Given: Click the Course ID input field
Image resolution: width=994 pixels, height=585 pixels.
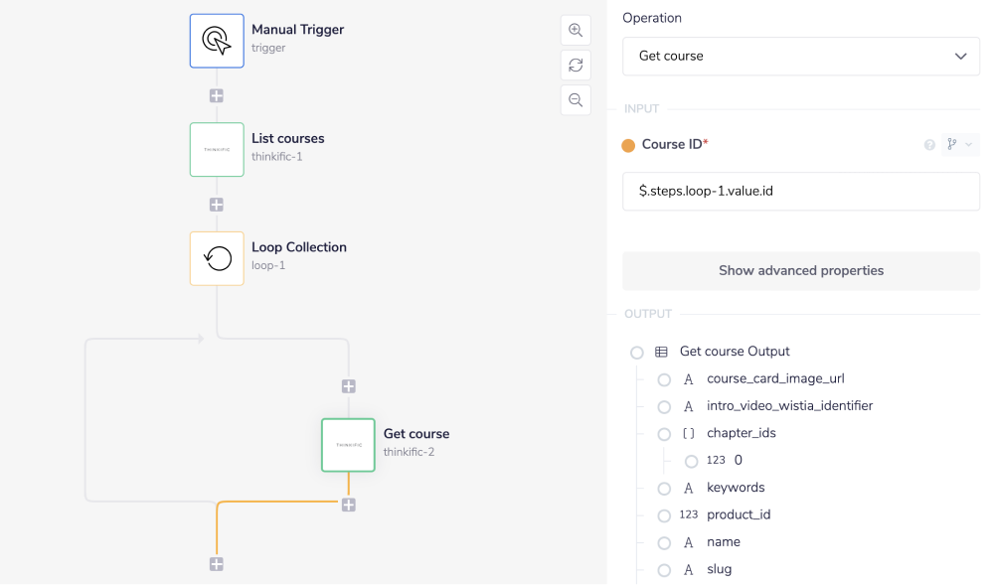Looking at the screenshot, I should coord(801,191).
